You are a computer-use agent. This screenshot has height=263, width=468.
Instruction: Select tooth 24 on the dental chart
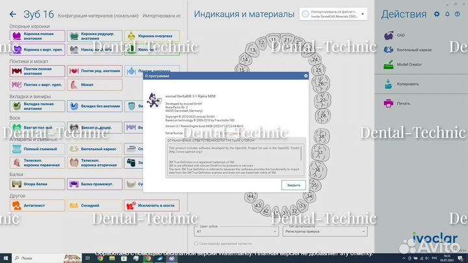click(315, 60)
